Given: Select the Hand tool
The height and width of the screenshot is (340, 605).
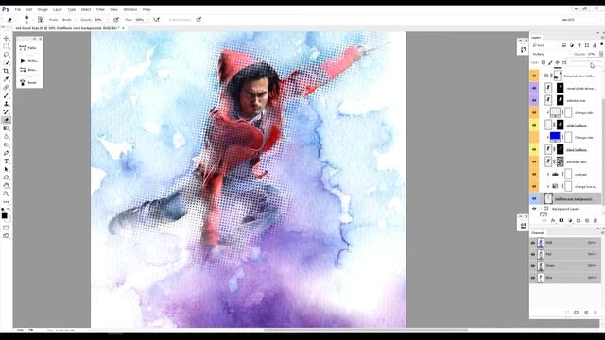Looking at the screenshot, I should coord(6,186).
